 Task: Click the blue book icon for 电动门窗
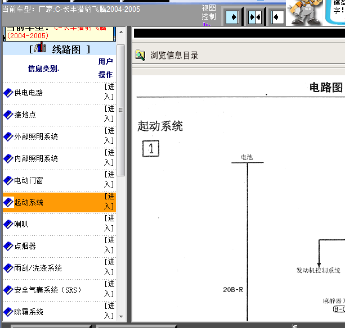click(8, 180)
